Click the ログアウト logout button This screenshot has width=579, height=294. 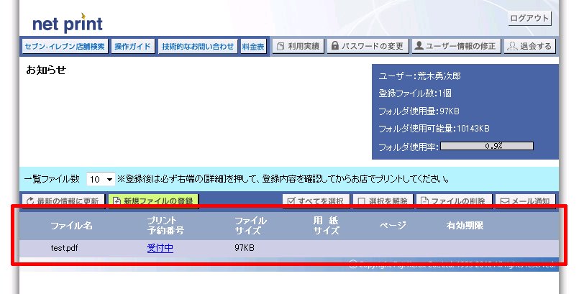tap(529, 19)
